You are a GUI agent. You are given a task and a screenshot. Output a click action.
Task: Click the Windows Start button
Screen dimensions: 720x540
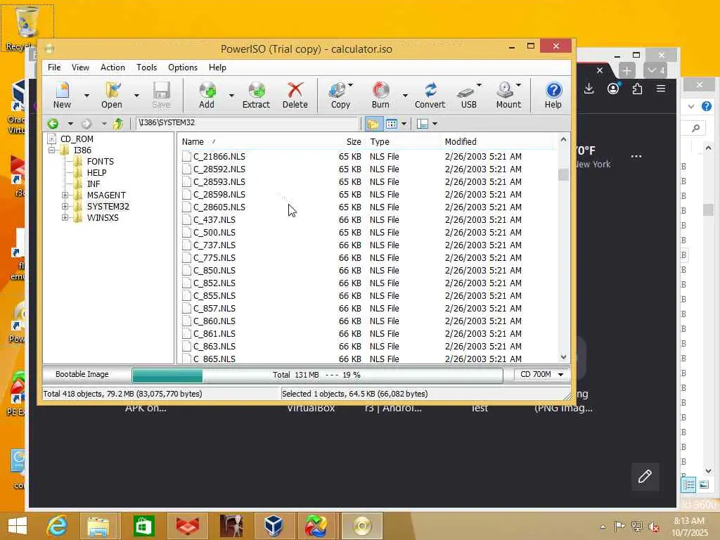18,526
